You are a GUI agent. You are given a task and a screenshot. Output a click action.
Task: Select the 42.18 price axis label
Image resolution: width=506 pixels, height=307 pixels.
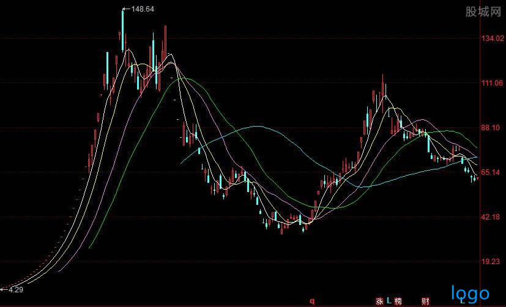(x=491, y=218)
